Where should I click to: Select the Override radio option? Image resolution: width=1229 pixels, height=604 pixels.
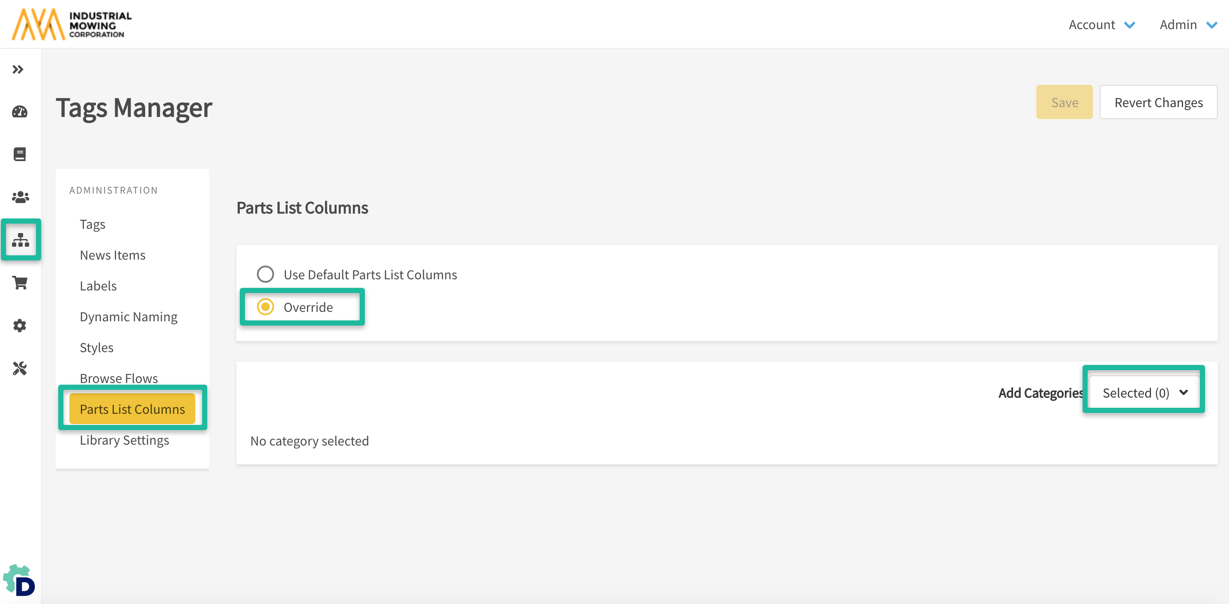point(265,307)
